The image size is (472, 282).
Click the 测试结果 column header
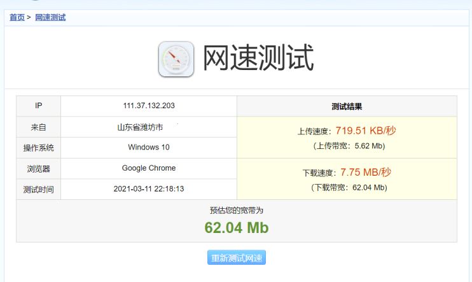347,106
